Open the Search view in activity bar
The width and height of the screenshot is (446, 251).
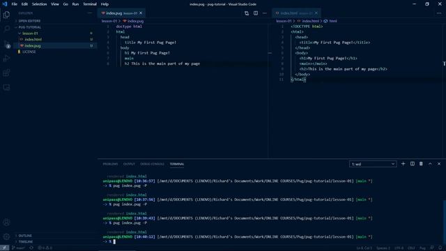click(6, 29)
